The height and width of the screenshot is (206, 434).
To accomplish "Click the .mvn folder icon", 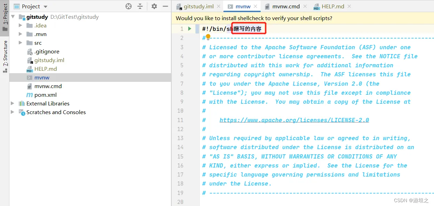I will pyautogui.click(x=30, y=34).
